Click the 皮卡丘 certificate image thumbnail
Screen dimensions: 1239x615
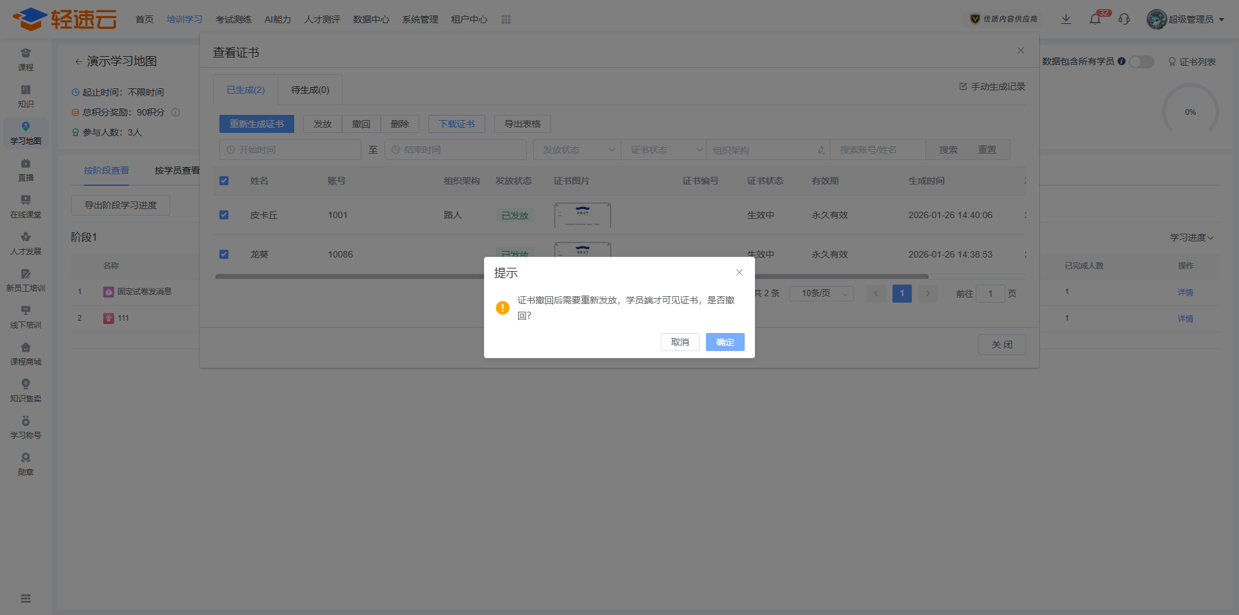(x=582, y=216)
